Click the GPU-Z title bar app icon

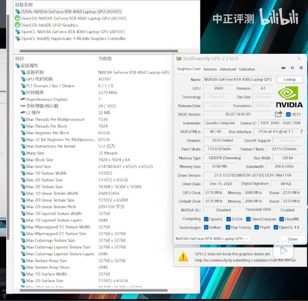(x=179, y=59)
